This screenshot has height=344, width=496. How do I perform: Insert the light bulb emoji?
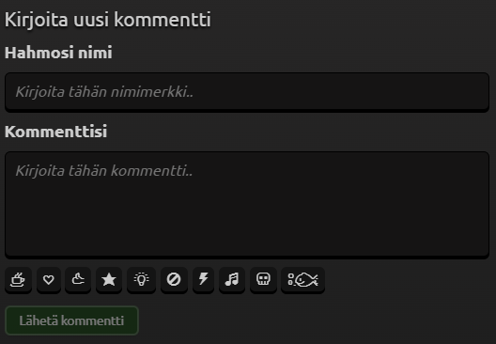pos(141,280)
